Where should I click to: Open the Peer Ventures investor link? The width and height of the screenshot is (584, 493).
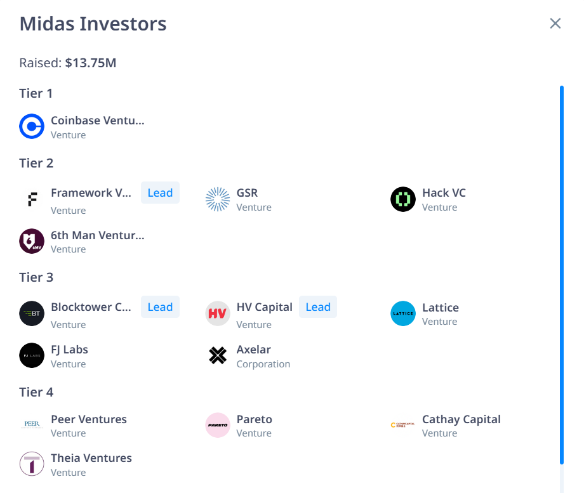[x=88, y=419]
